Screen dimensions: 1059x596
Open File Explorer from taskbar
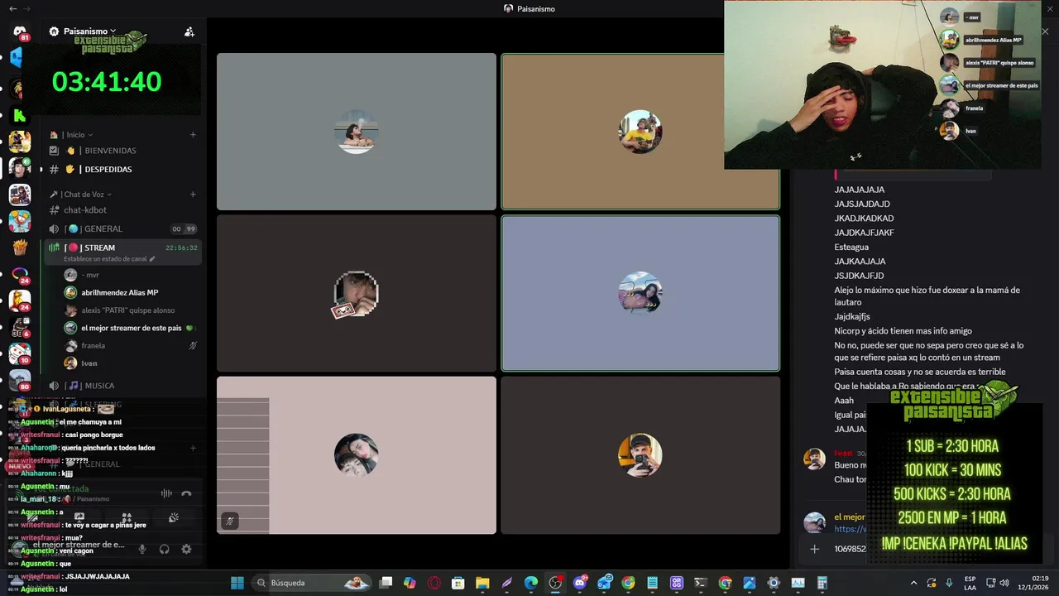point(482,583)
